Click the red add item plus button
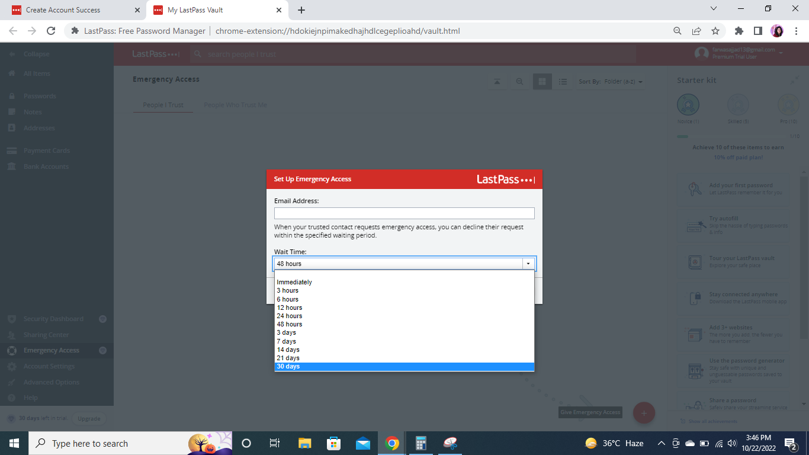 tap(644, 412)
